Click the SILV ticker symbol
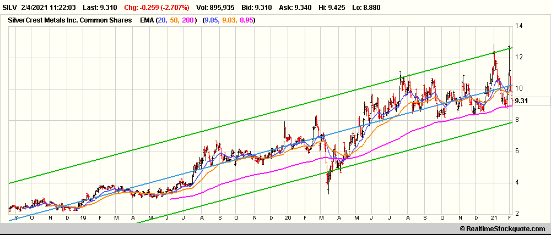This screenshot has height=235, width=551. point(10,8)
